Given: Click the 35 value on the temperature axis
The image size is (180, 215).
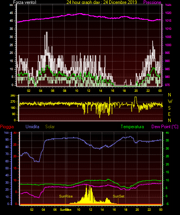Looking at the screenshot, I should click(x=167, y=140).
